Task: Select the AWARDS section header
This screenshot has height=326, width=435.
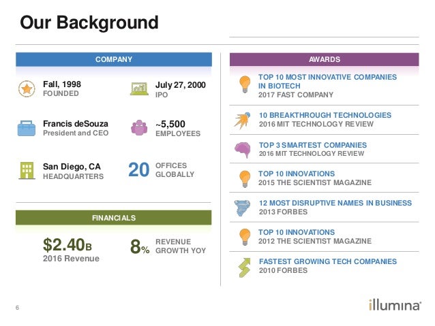Action: tap(325, 59)
